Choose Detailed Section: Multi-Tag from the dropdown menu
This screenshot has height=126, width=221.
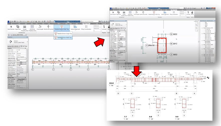[x=63, y=38]
